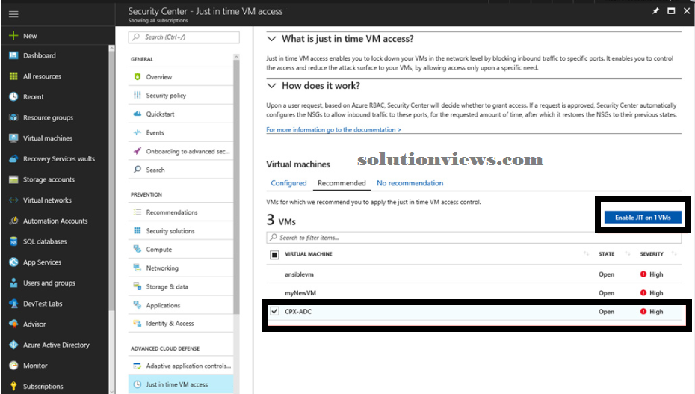Screen dimensions: 695x394
Task: Open Storage & data menu item
Action: tap(181, 287)
